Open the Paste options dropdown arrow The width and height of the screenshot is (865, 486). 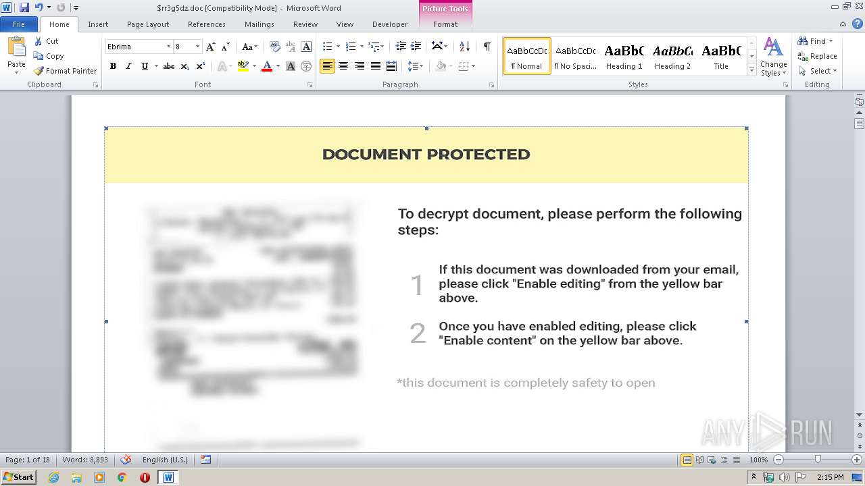(16, 72)
